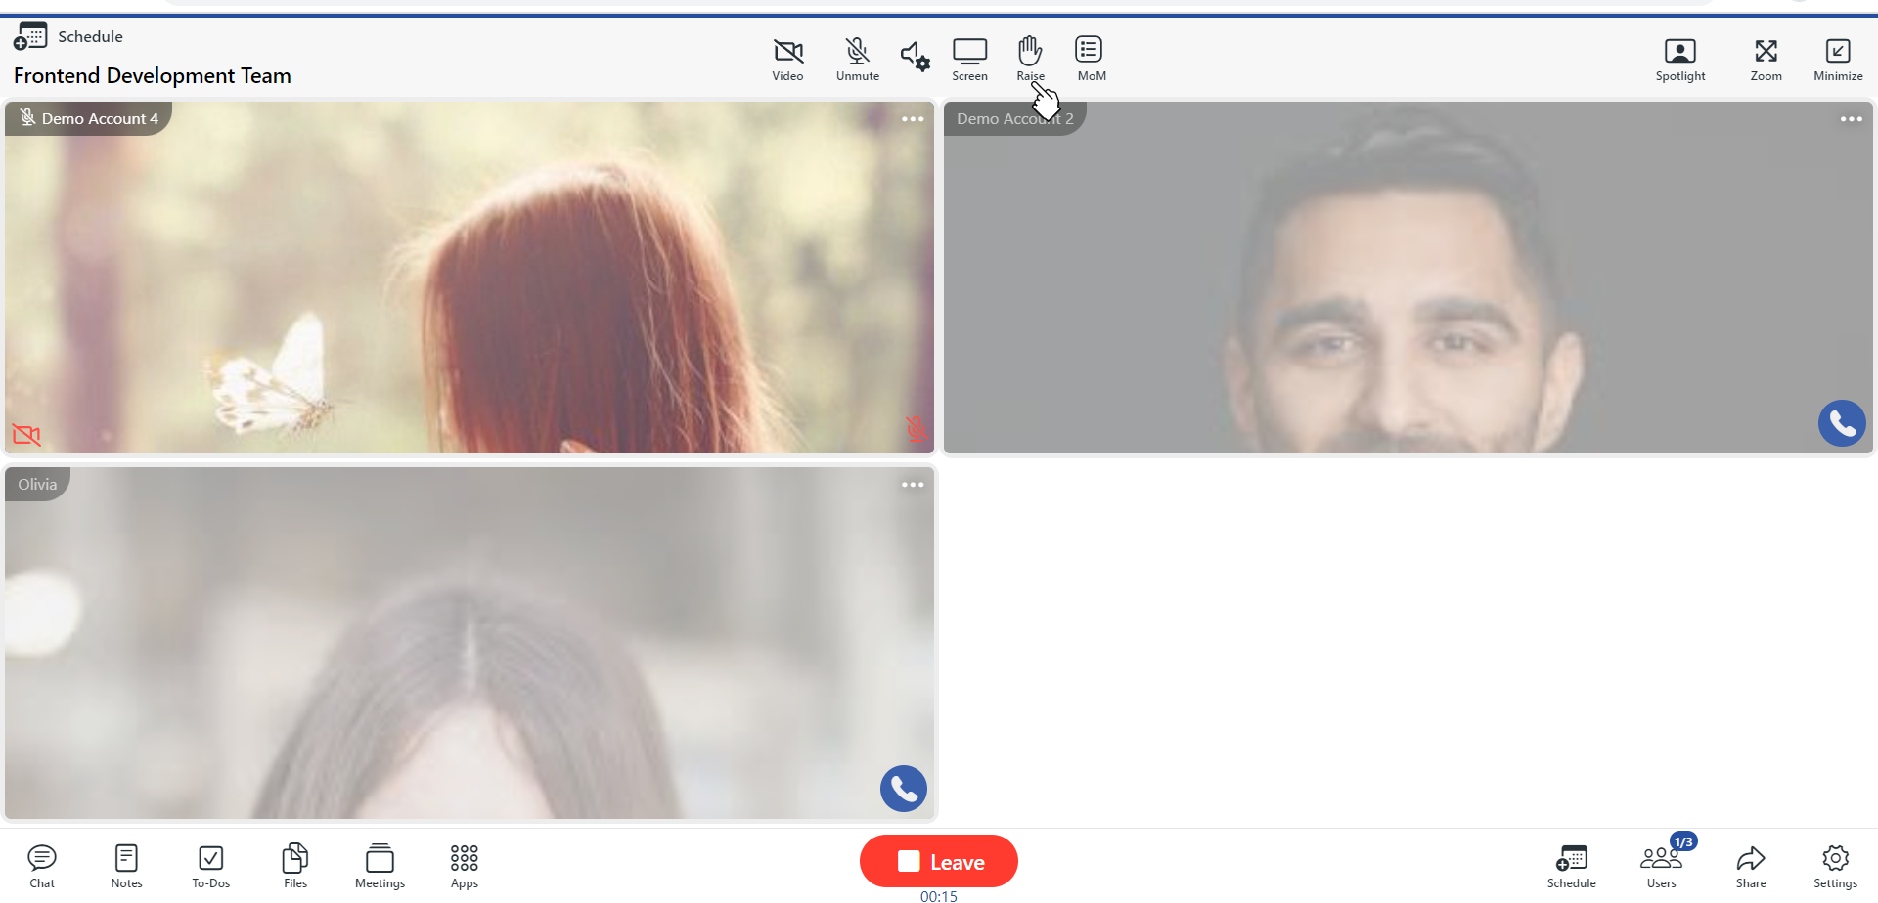Turn on camera with Video button
This screenshot has width=1878, height=903.
[787, 59]
